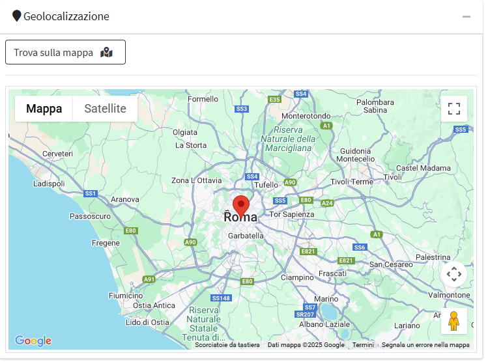The height and width of the screenshot is (362, 488).
Task: Click the Aranova label on map
Action: click(x=125, y=199)
